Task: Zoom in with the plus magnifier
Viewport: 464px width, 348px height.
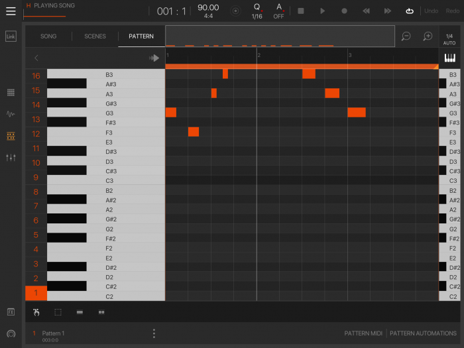Action: pos(428,36)
